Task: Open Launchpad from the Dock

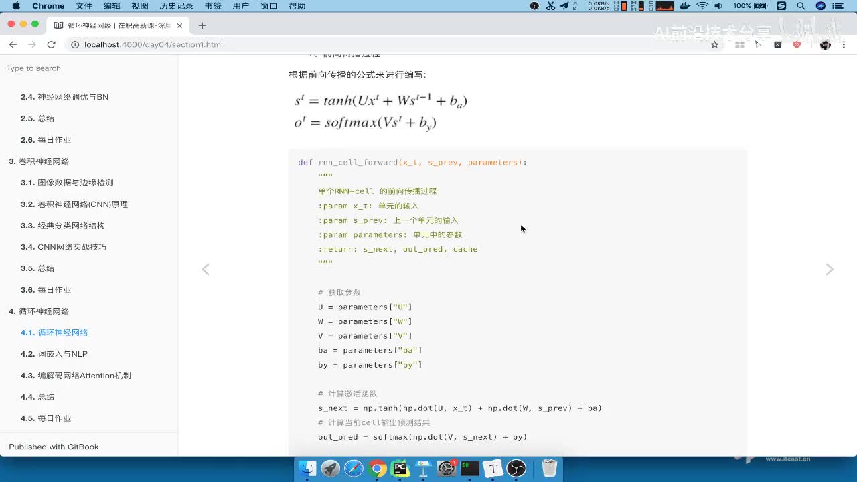Action: [x=331, y=468]
